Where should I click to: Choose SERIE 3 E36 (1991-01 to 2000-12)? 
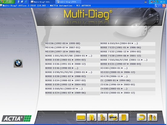(72, 64)
